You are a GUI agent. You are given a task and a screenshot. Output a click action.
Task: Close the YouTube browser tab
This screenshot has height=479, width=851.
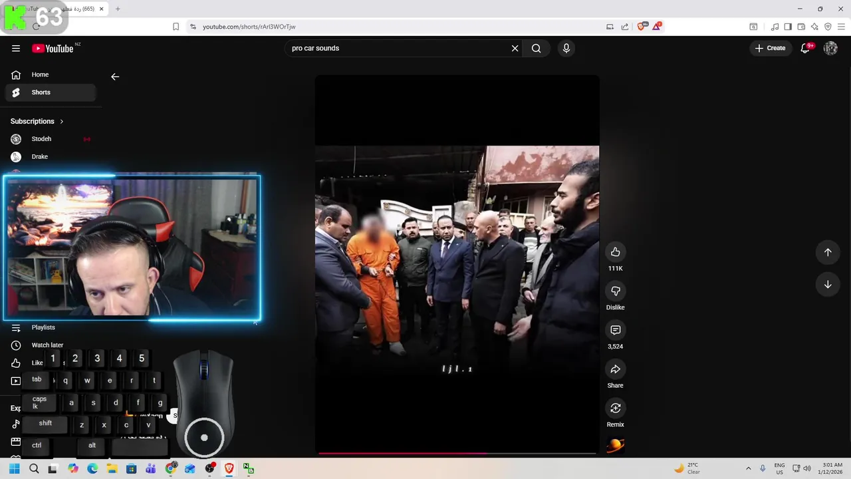click(x=102, y=9)
